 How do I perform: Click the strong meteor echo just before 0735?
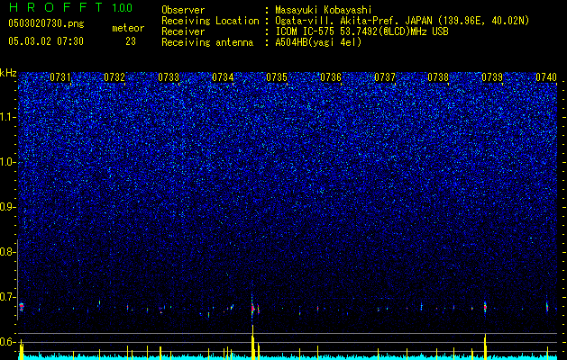252,309
